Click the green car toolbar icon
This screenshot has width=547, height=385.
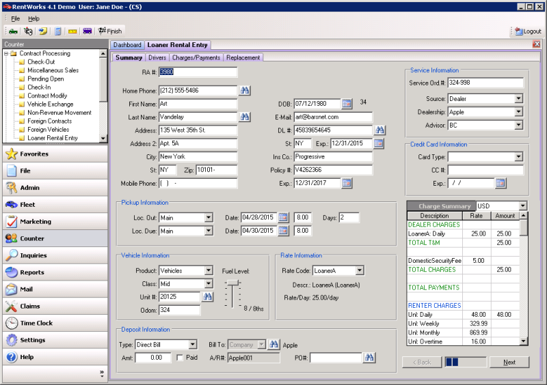coord(13,31)
